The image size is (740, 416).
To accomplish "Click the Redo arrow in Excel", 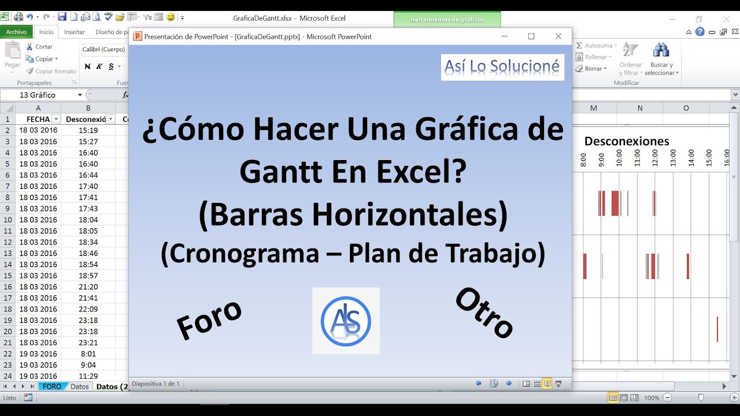I will click(x=47, y=17).
